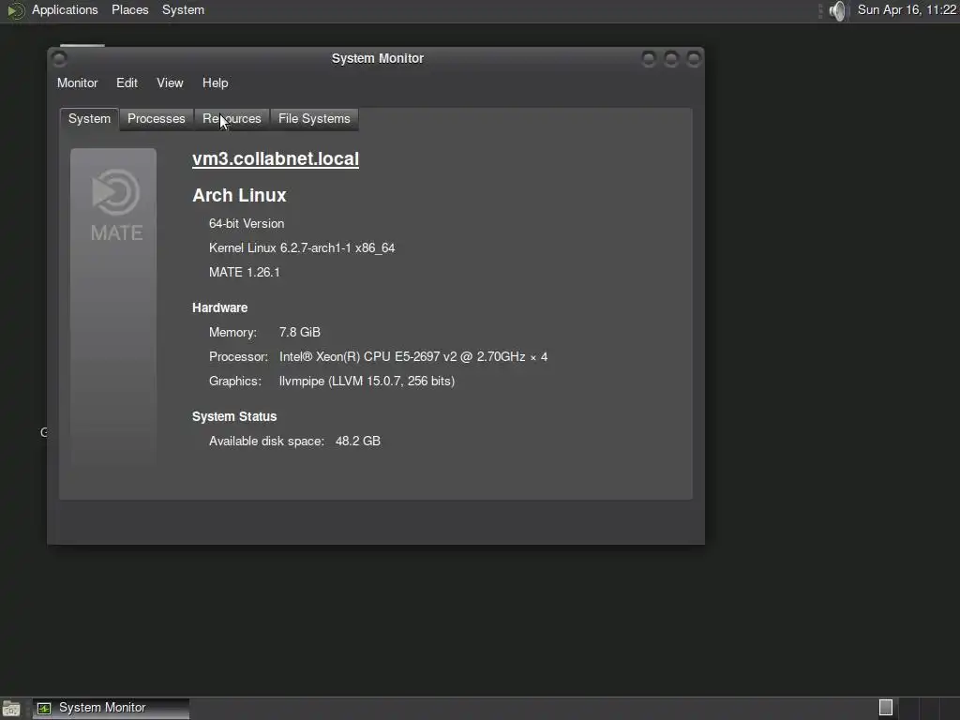The width and height of the screenshot is (960, 720).
Task: Select the System tab
Action: click(x=89, y=119)
